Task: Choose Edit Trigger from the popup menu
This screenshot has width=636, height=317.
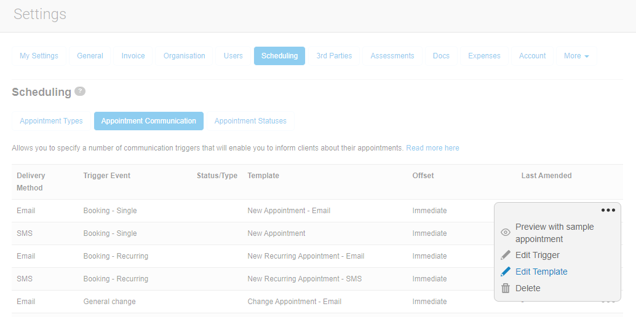Action: click(x=538, y=255)
